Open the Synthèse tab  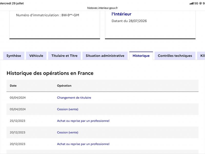pyautogui.click(x=14, y=56)
